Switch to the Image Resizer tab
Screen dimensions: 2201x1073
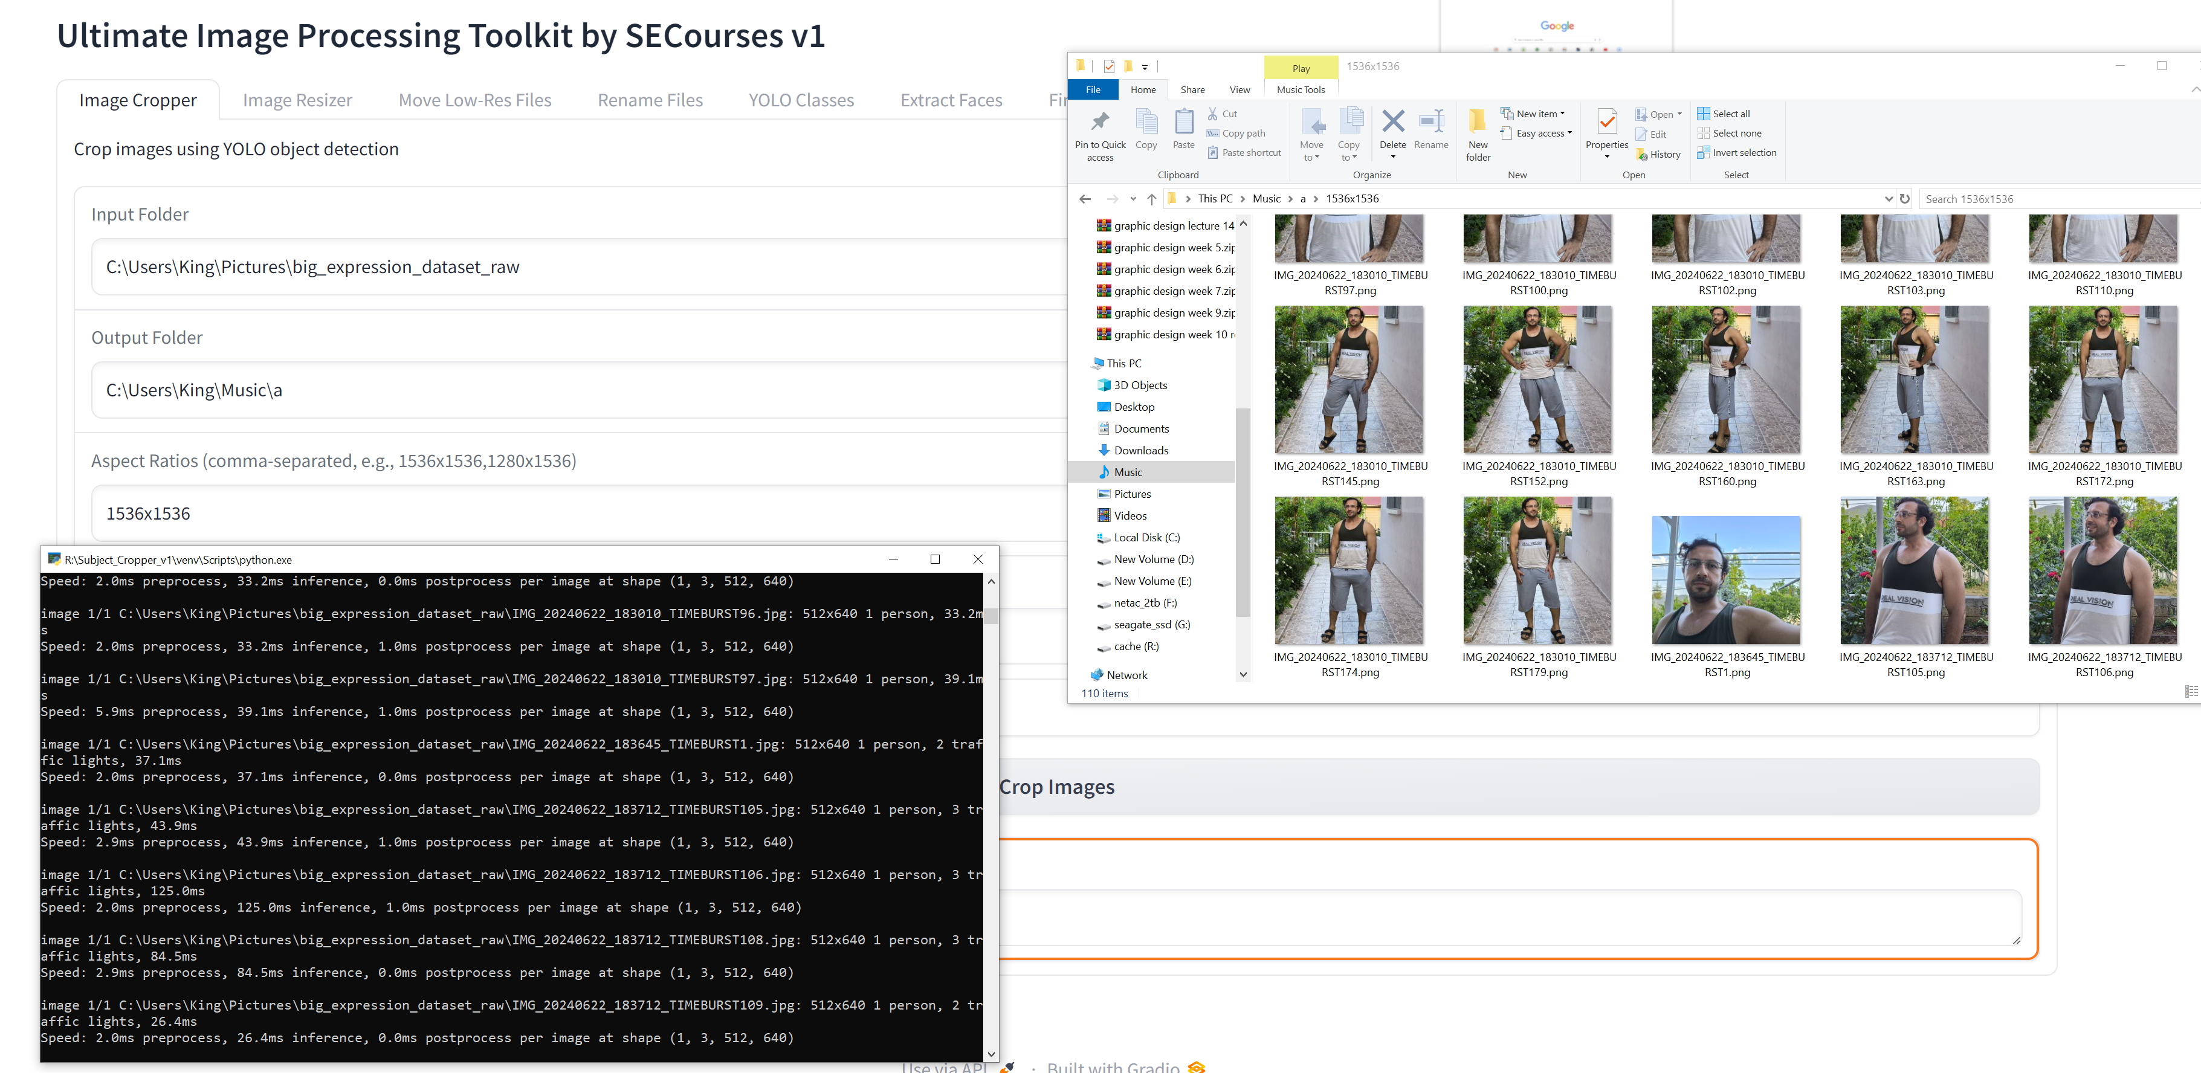point(297,100)
